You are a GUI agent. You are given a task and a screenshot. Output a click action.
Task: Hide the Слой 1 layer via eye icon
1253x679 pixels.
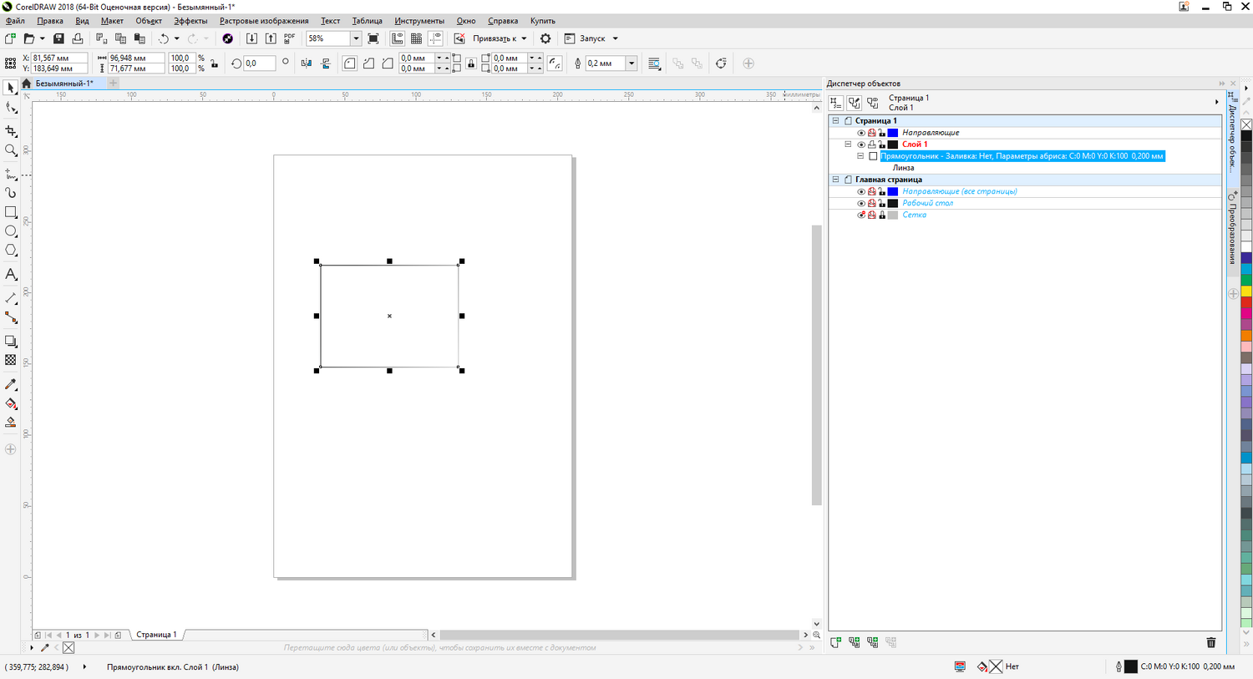[861, 144]
